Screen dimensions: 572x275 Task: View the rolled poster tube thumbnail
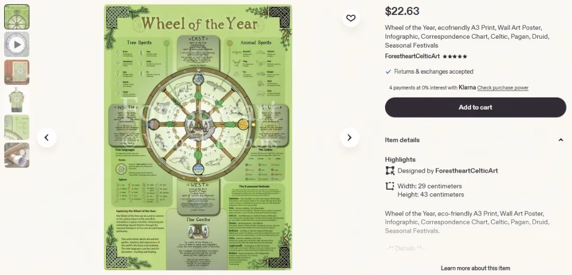17,155
